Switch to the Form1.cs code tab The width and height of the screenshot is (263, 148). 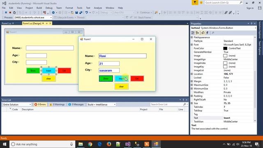point(7,23)
